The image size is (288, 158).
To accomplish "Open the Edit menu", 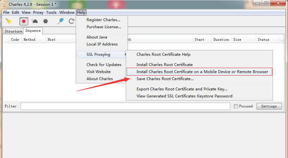I will click(15, 12).
